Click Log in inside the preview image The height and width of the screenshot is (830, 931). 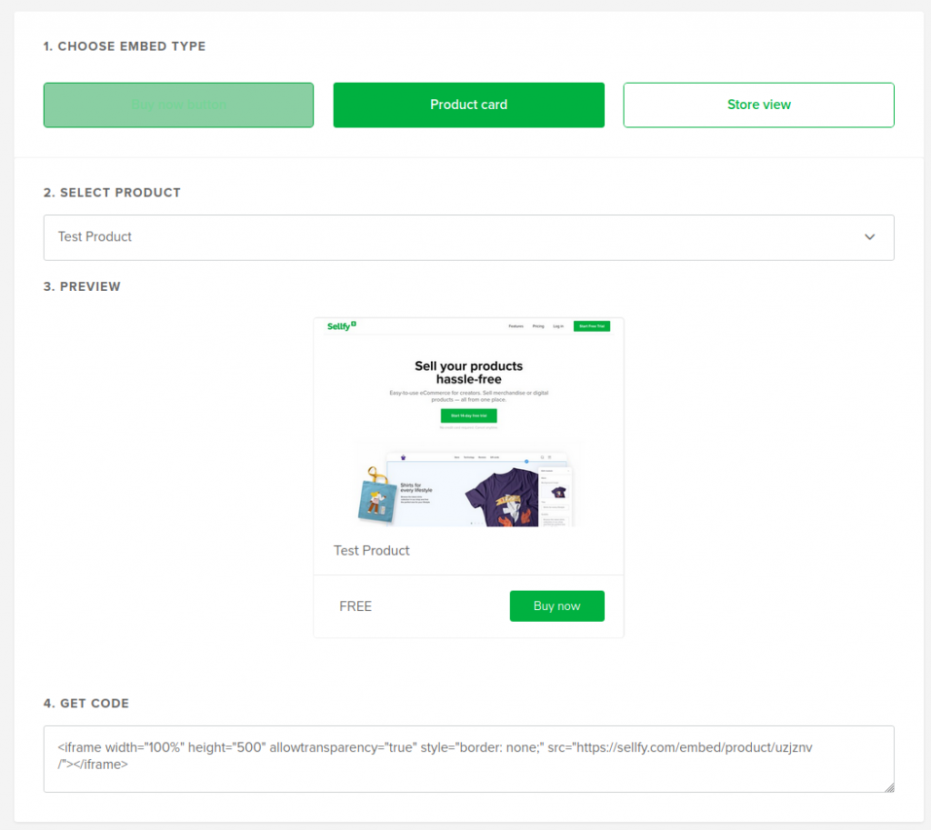pyautogui.click(x=558, y=325)
